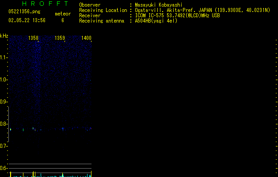Click the meteor count value 6
Image resolution: width=278 pixels, height=177 pixels.
(63, 20)
